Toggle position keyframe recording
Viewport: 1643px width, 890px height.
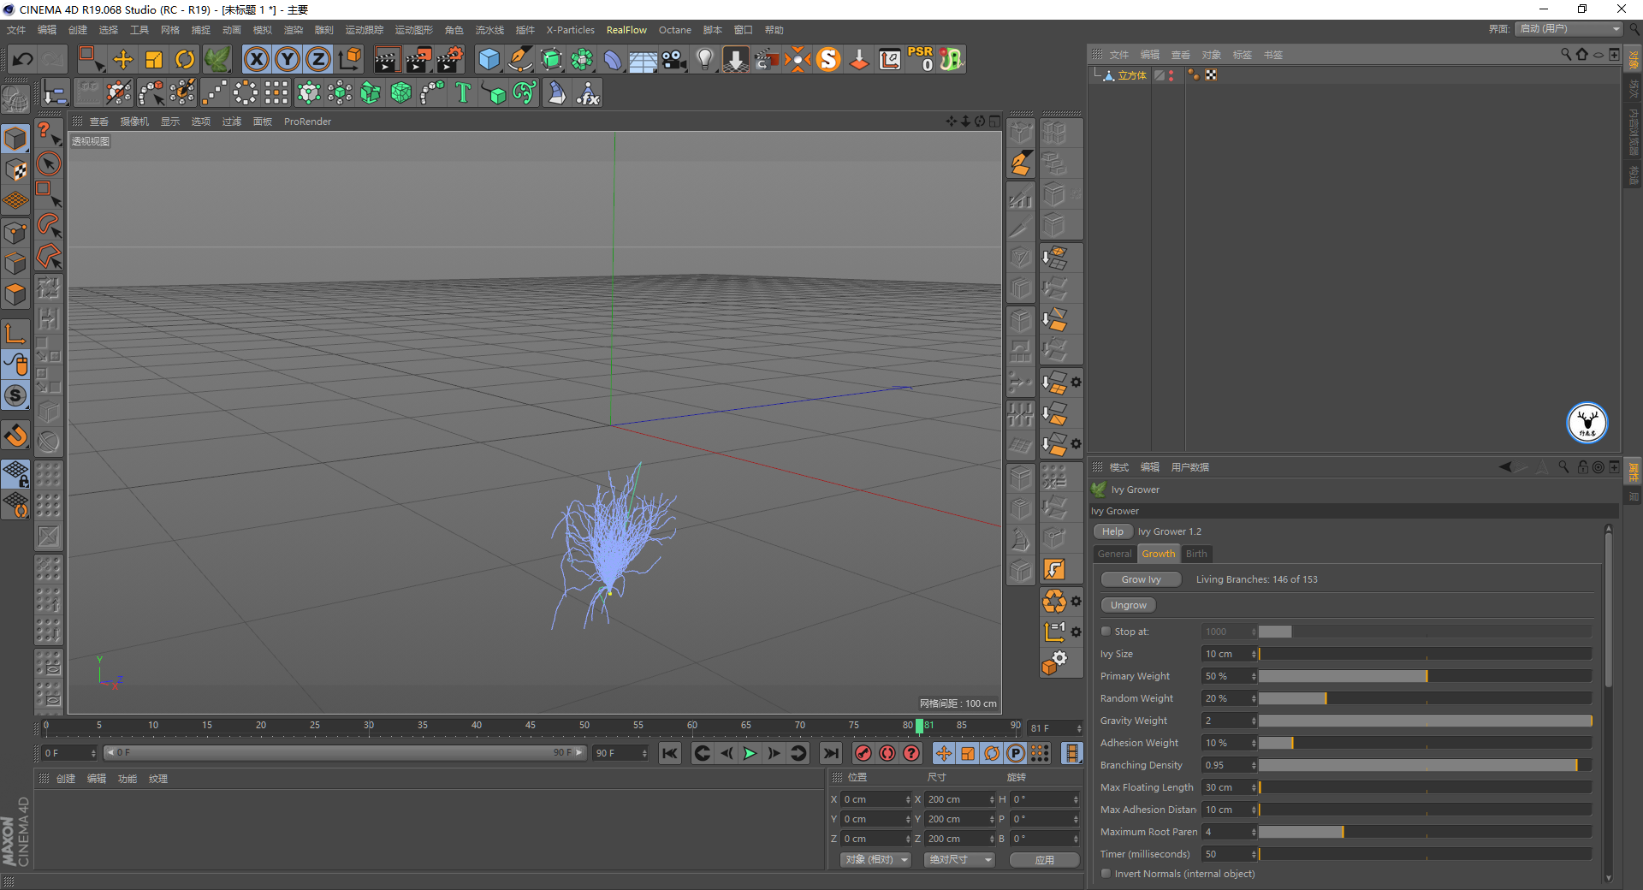pos(943,753)
